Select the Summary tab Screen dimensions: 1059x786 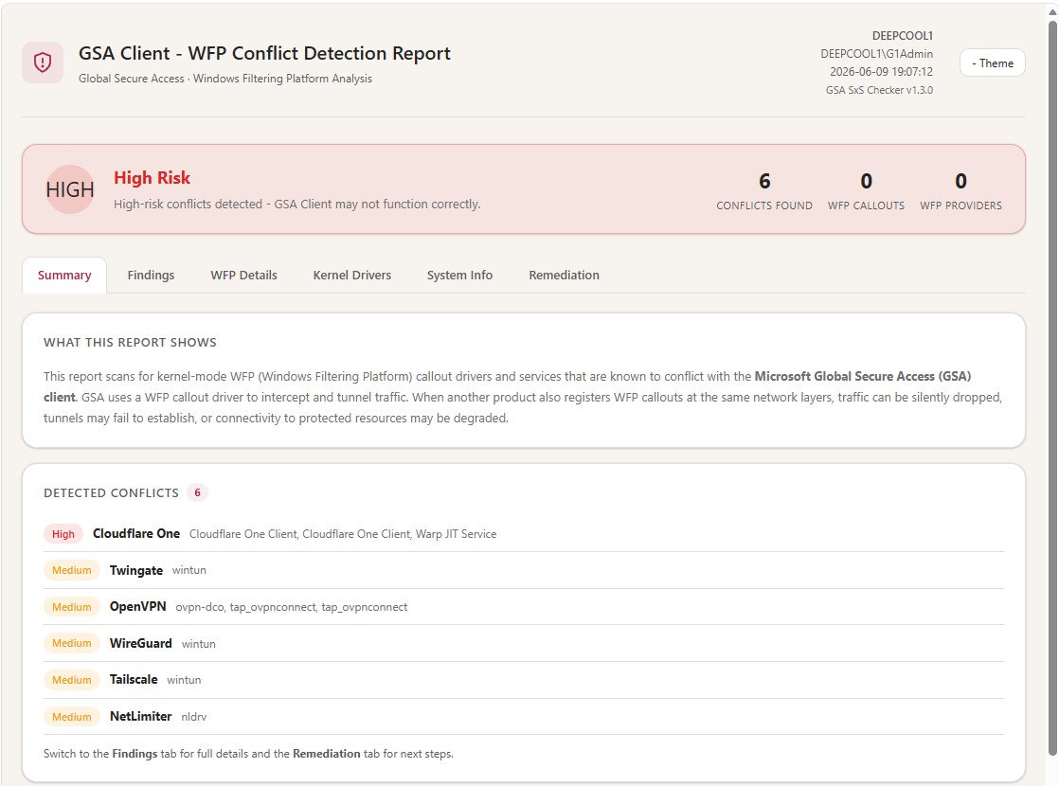click(x=64, y=275)
